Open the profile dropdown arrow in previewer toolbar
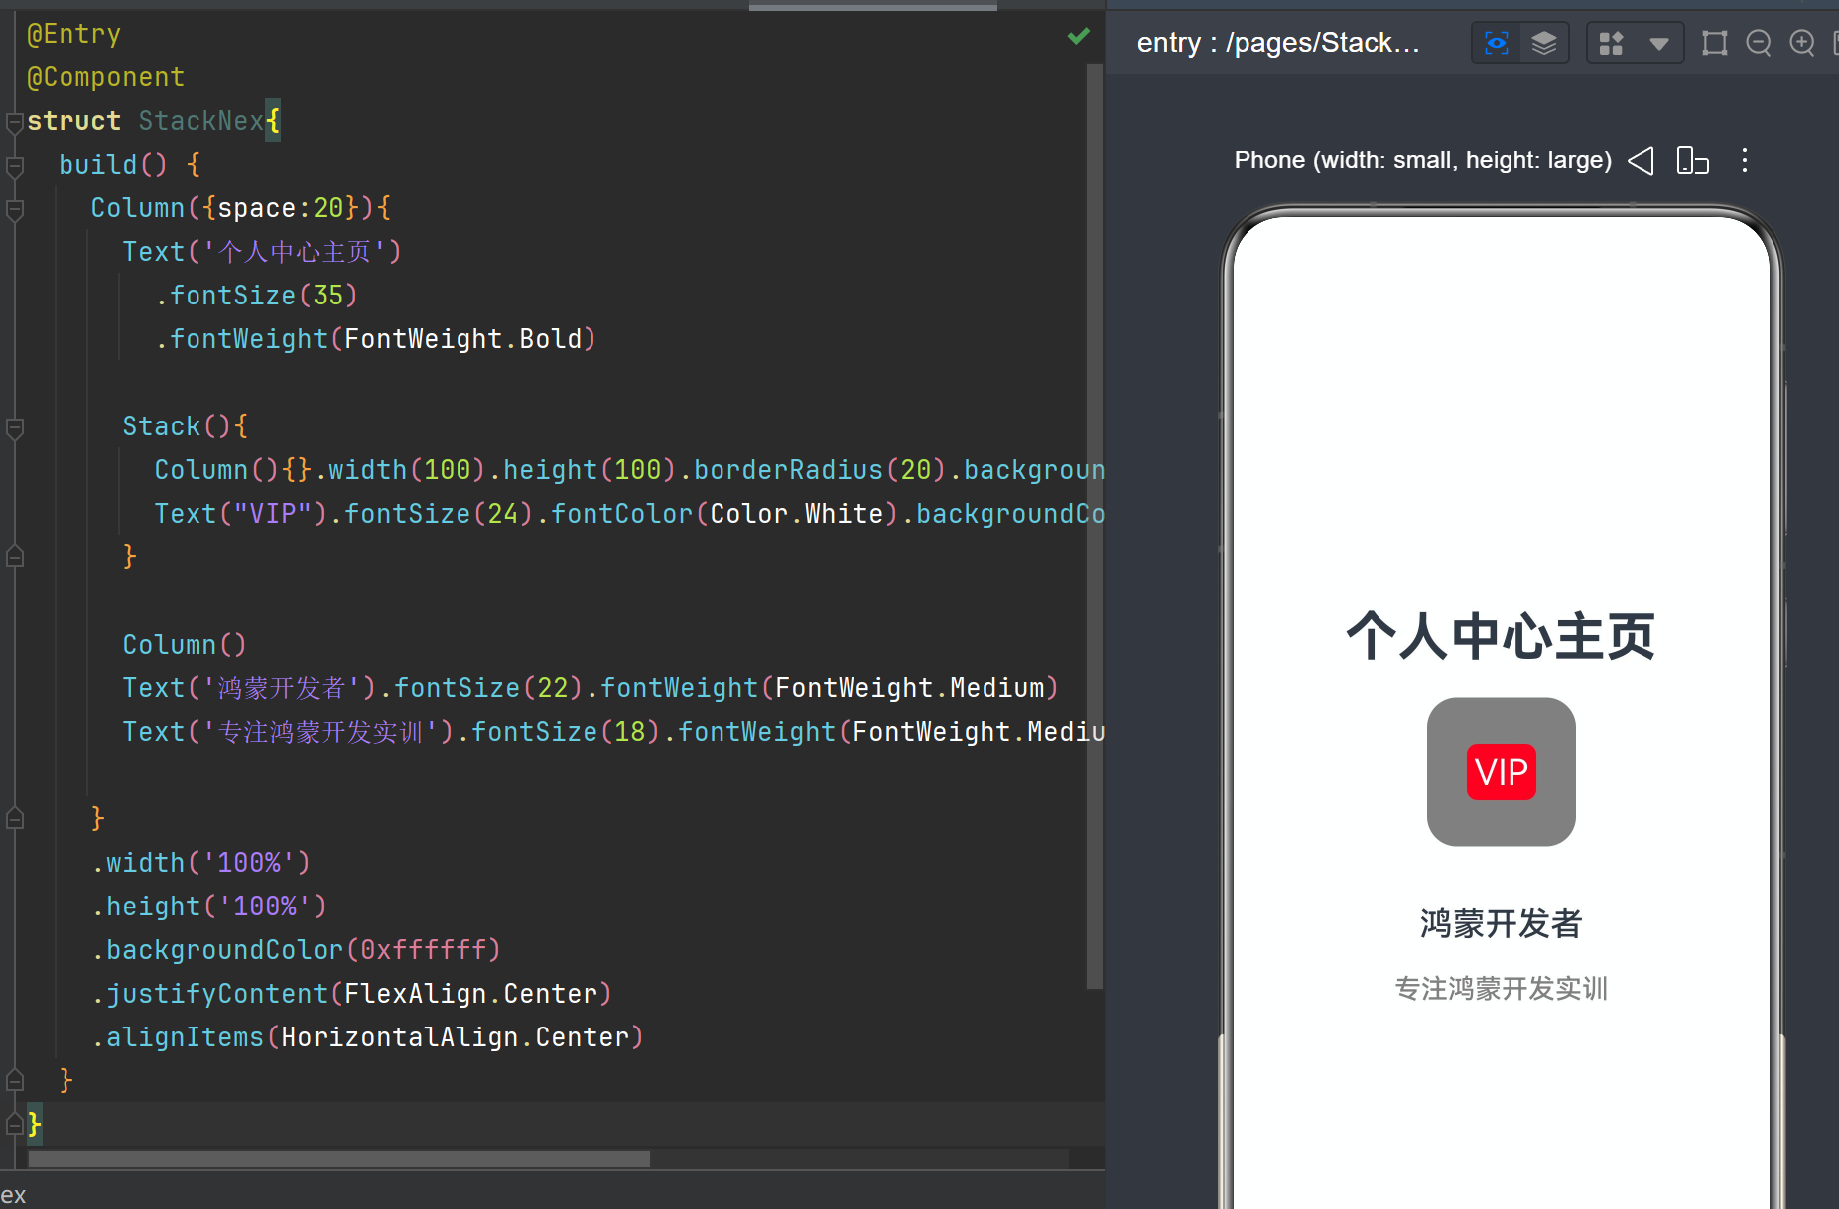The height and width of the screenshot is (1209, 1839). (1658, 43)
